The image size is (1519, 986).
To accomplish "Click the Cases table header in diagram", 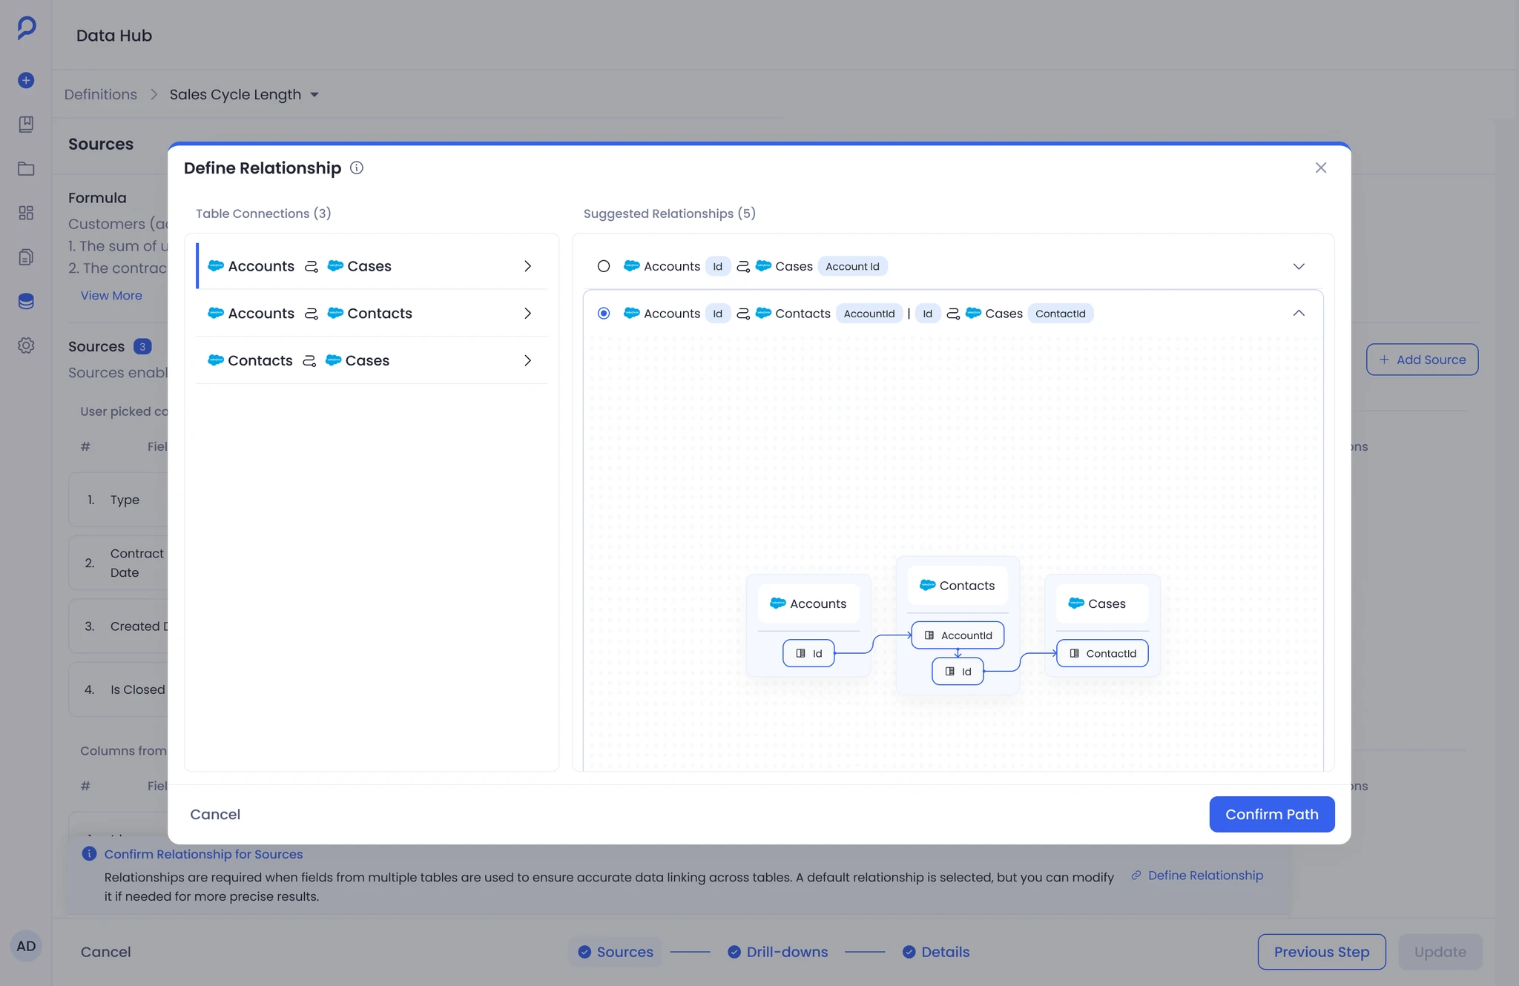I will 1102,603.
